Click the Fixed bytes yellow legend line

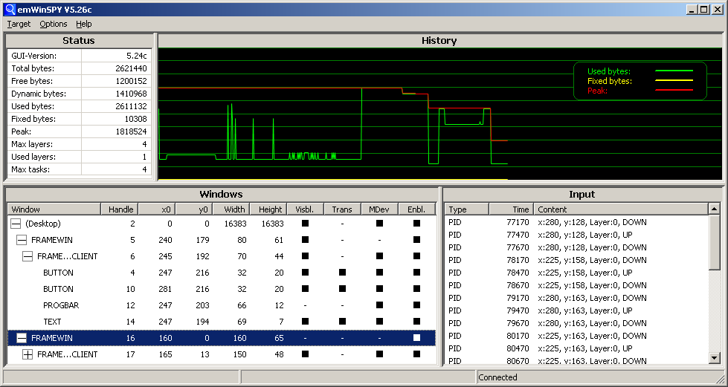(x=674, y=81)
